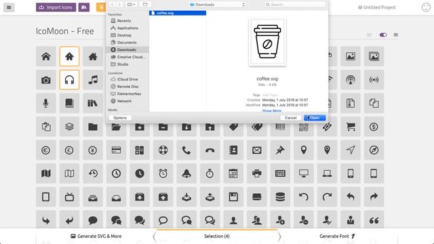This screenshot has width=434, height=244.
Task: Cancel the file dialog
Action: tap(291, 118)
